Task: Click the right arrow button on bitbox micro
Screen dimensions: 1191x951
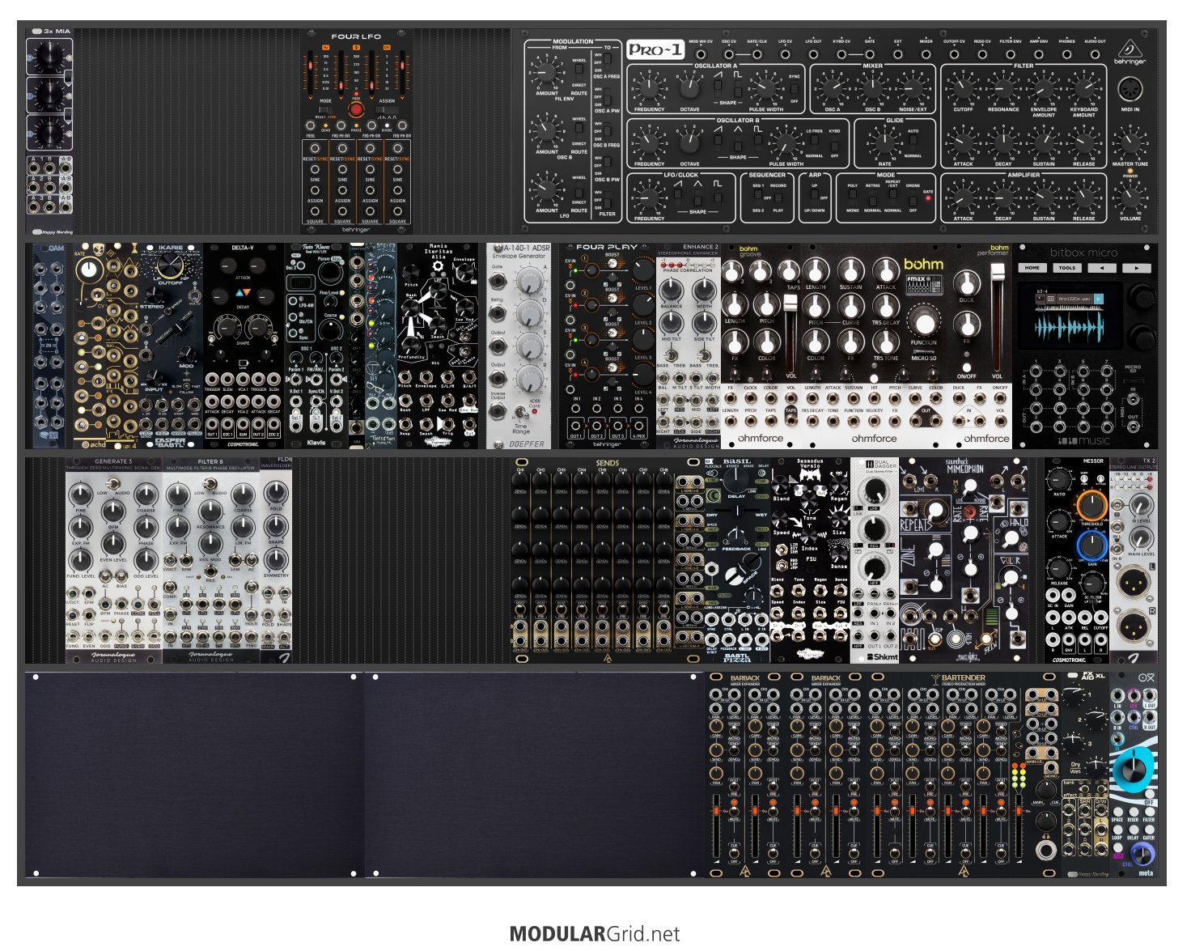Action: (x=1136, y=268)
